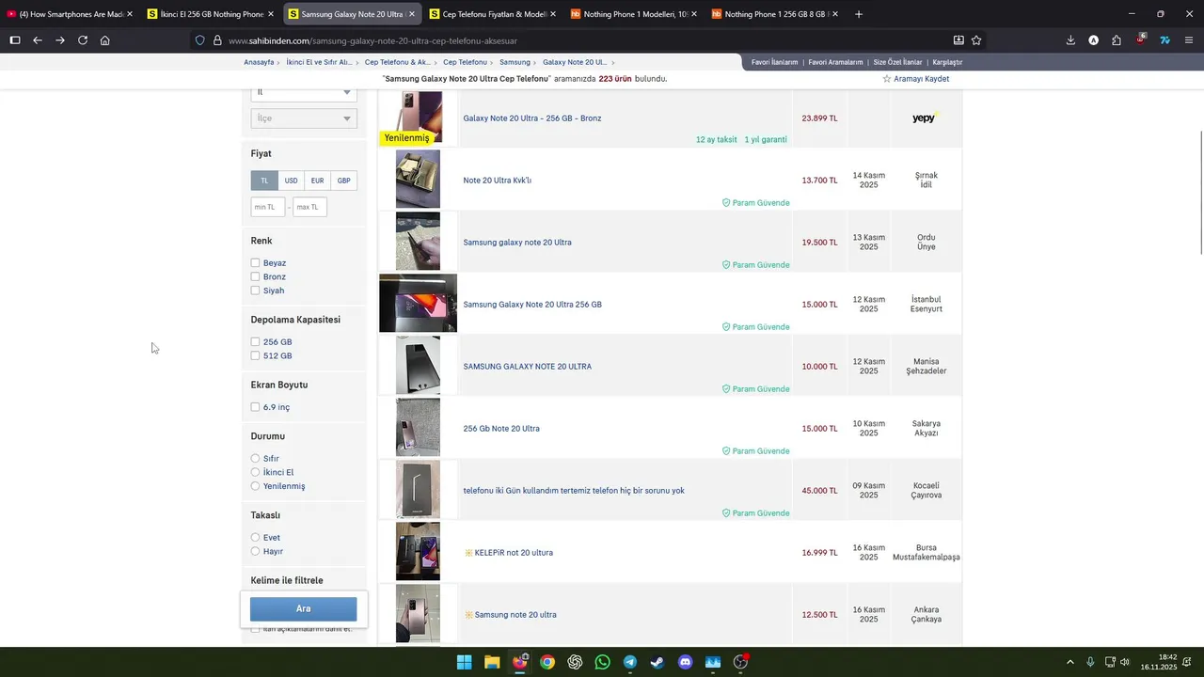Select TL currency option
Screen dimensions: 1204x677
tap(264, 181)
